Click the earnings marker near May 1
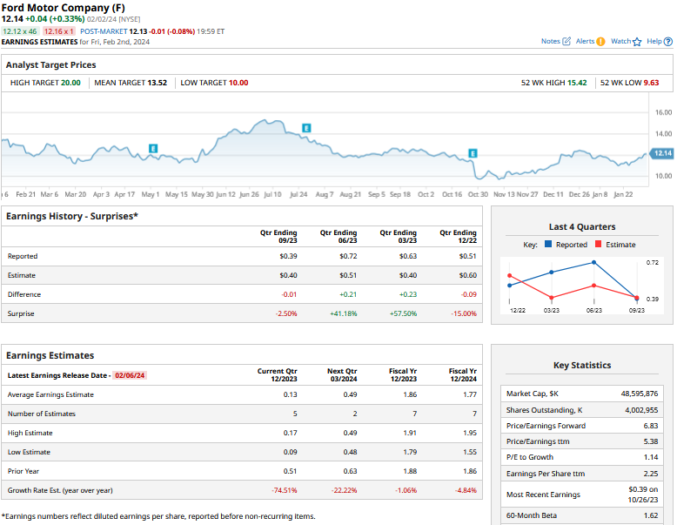 tap(153, 149)
